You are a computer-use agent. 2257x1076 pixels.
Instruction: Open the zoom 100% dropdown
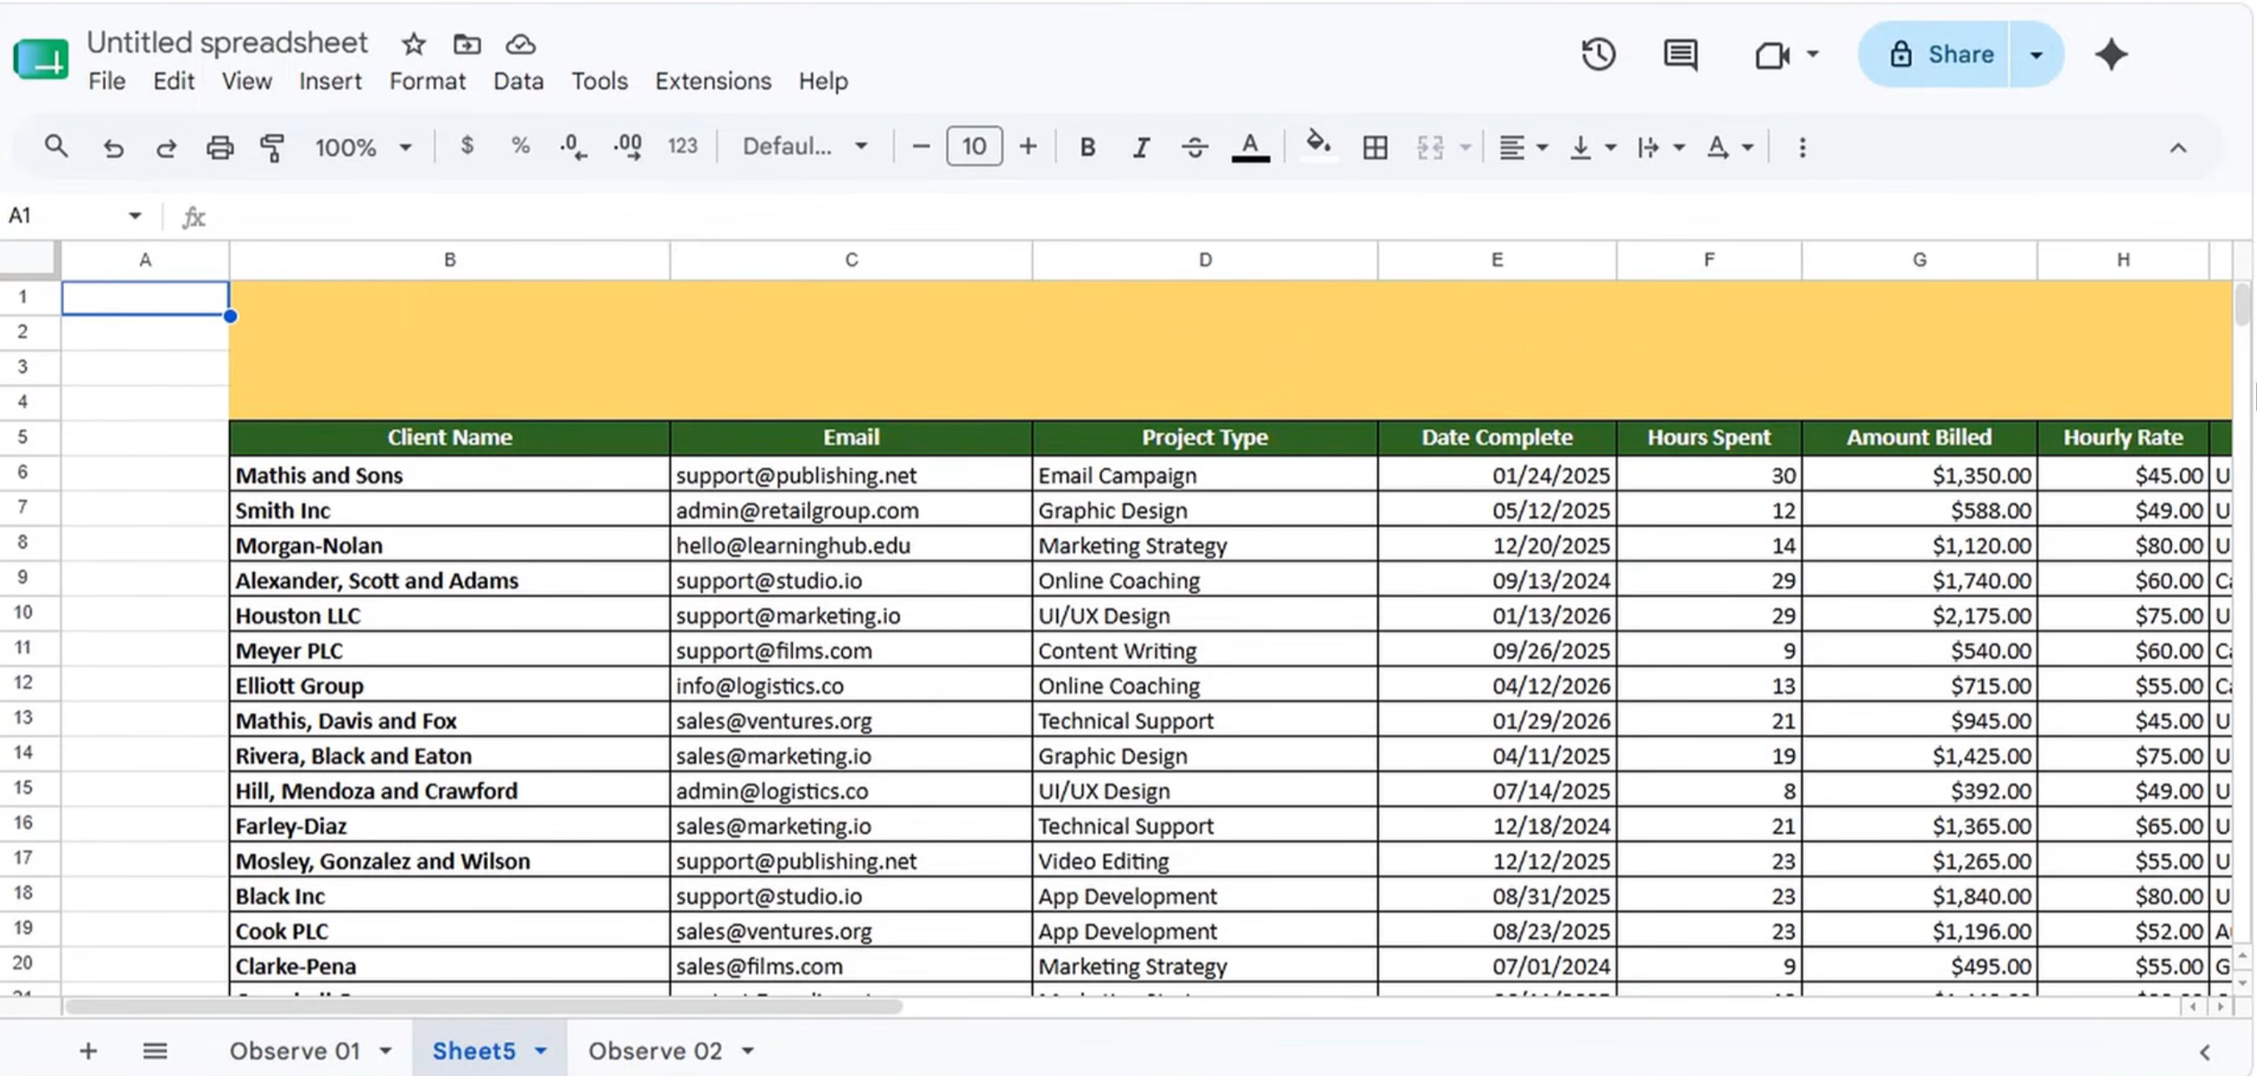point(364,147)
